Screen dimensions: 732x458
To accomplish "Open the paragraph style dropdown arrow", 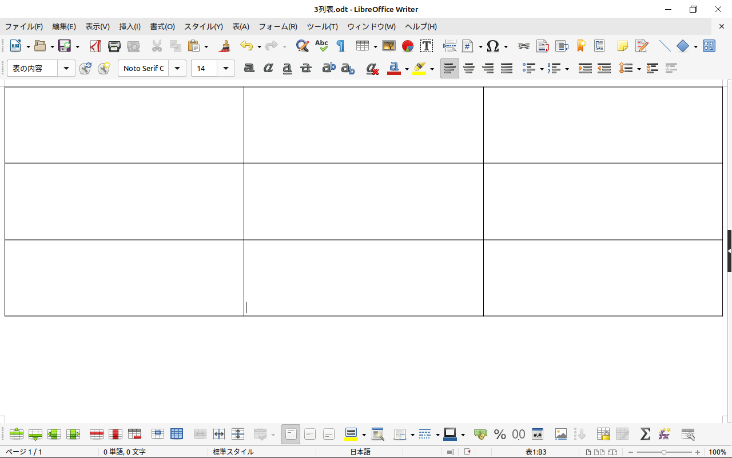I will click(66, 69).
